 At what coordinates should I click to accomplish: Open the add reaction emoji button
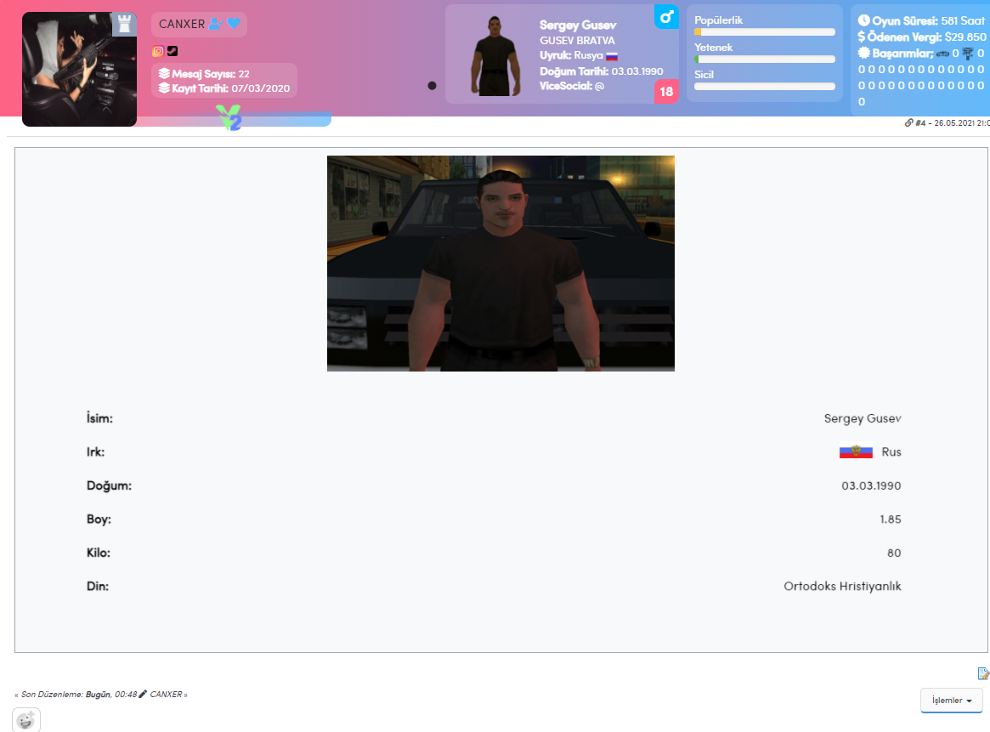click(25, 720)
